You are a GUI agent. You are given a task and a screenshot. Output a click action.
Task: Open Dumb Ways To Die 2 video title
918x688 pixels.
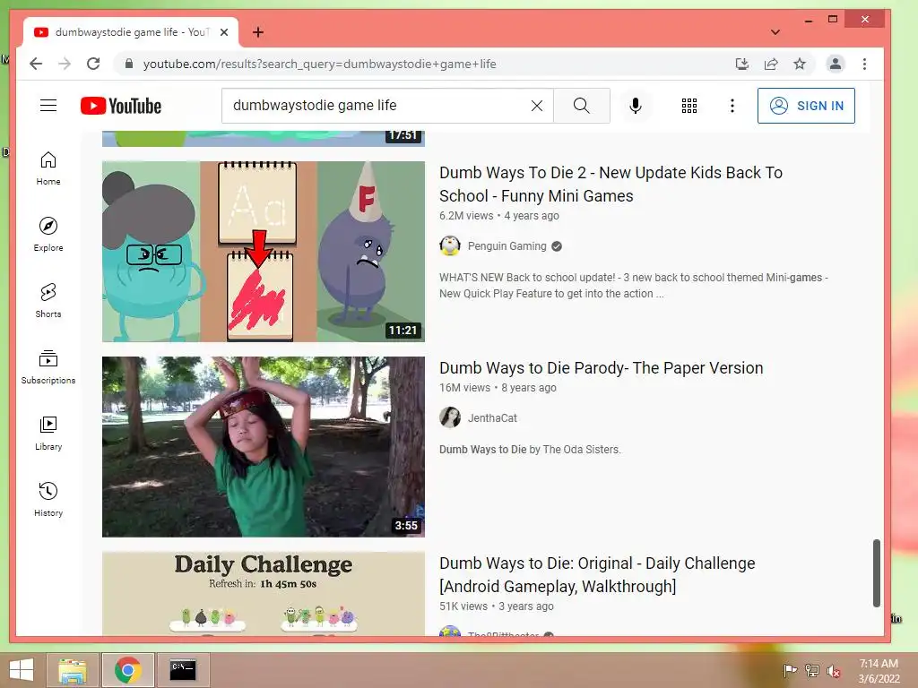(611, 185)
